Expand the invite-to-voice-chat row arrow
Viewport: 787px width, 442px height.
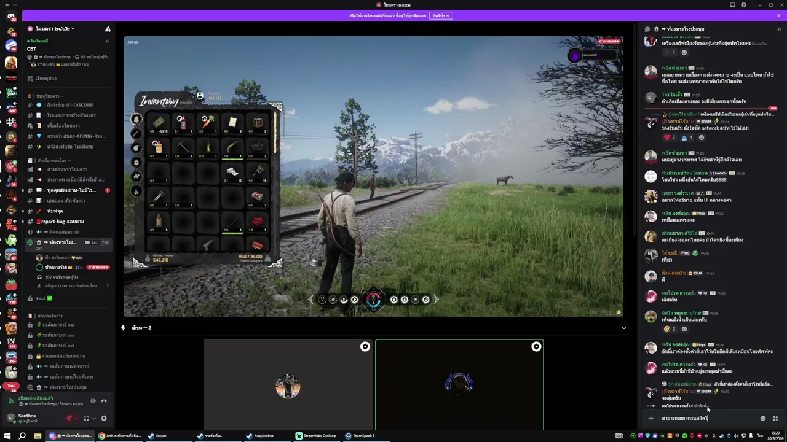point(108,285)
